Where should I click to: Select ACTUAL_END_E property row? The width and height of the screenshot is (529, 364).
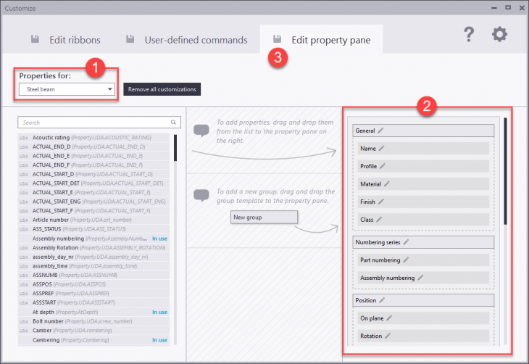point(93,156)
